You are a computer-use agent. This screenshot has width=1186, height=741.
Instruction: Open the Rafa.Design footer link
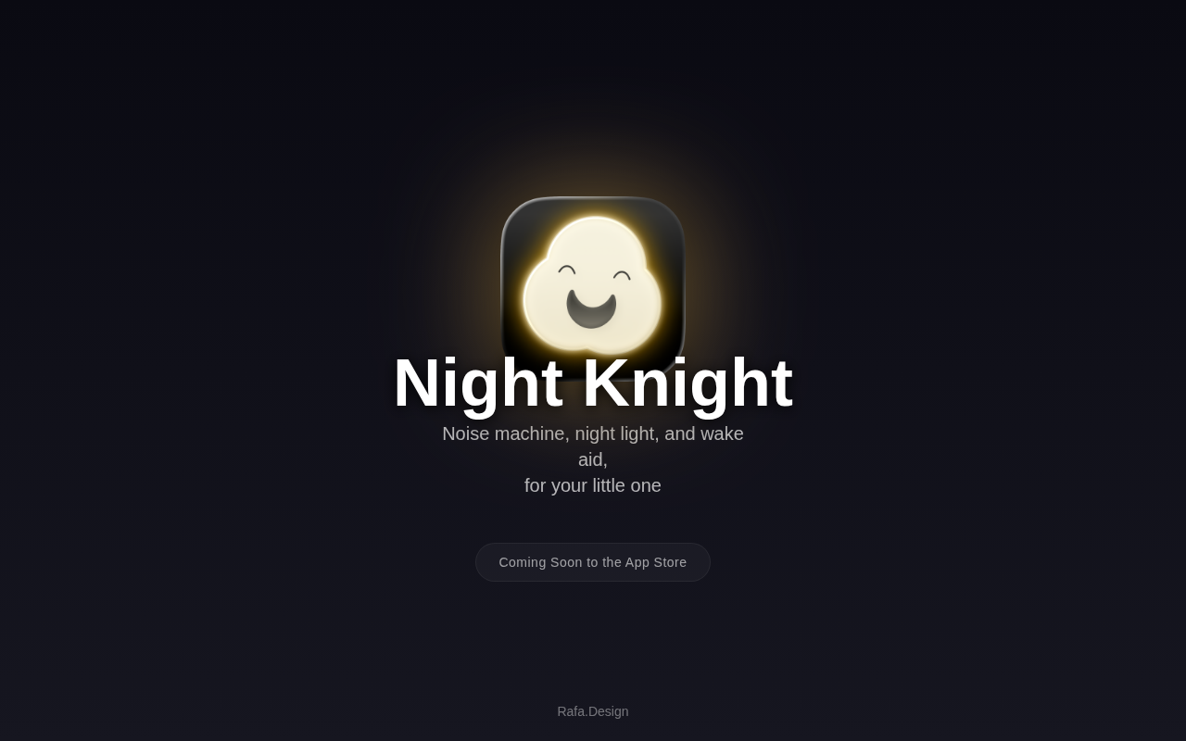(x=593, y=711)
